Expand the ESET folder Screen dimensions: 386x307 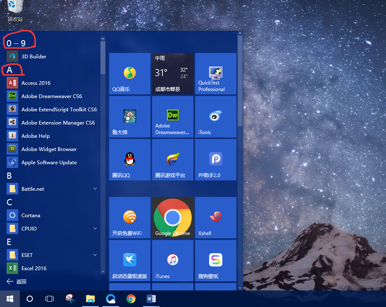coord(95,255)
